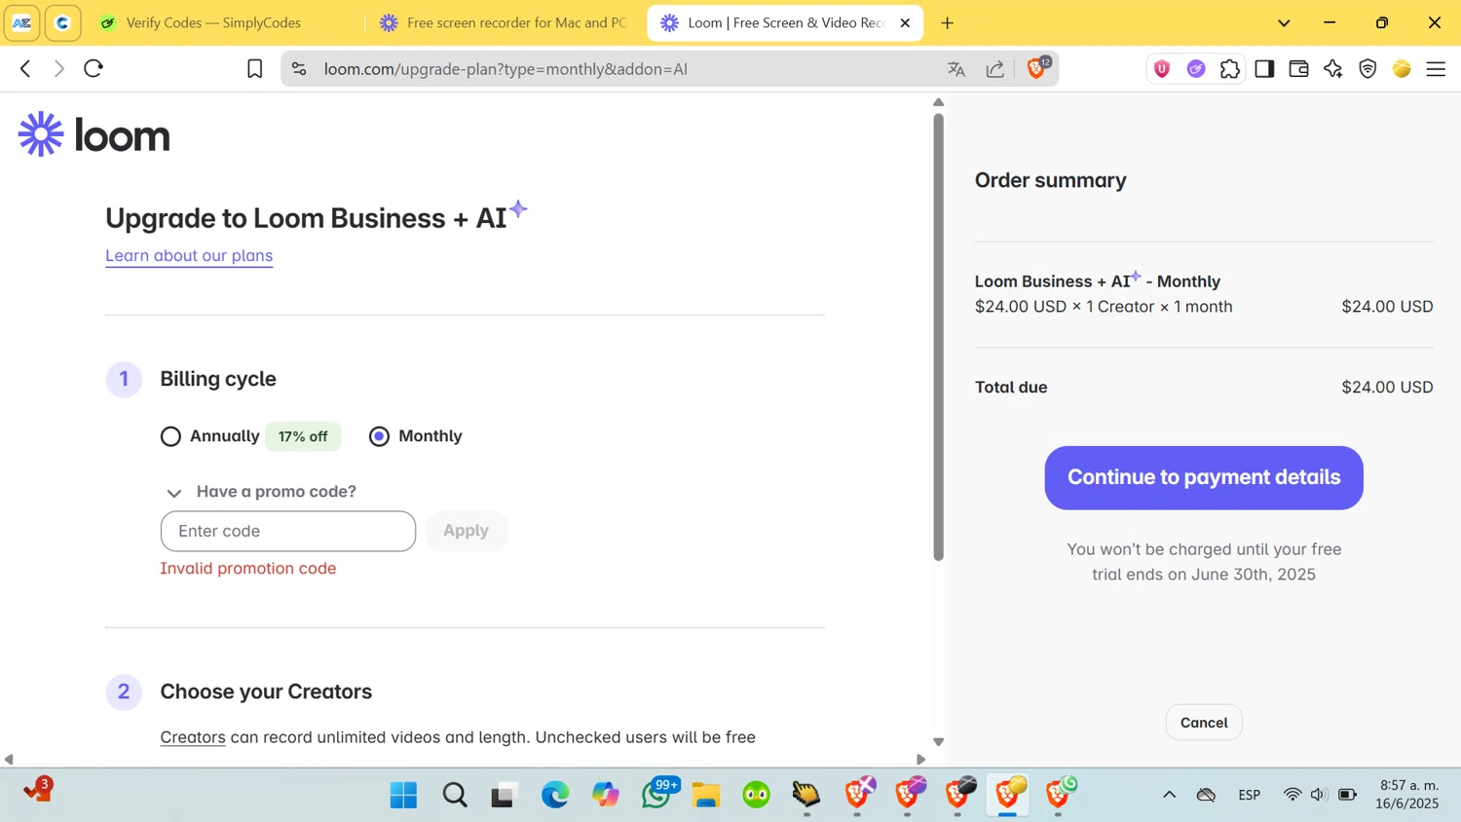This screenshot has height=822, width=1461.
Task: Click the vertical page scrollbar thumb
Action: [939, 337]
